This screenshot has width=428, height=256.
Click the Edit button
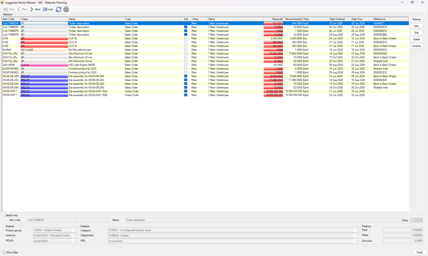click(416, 33)
